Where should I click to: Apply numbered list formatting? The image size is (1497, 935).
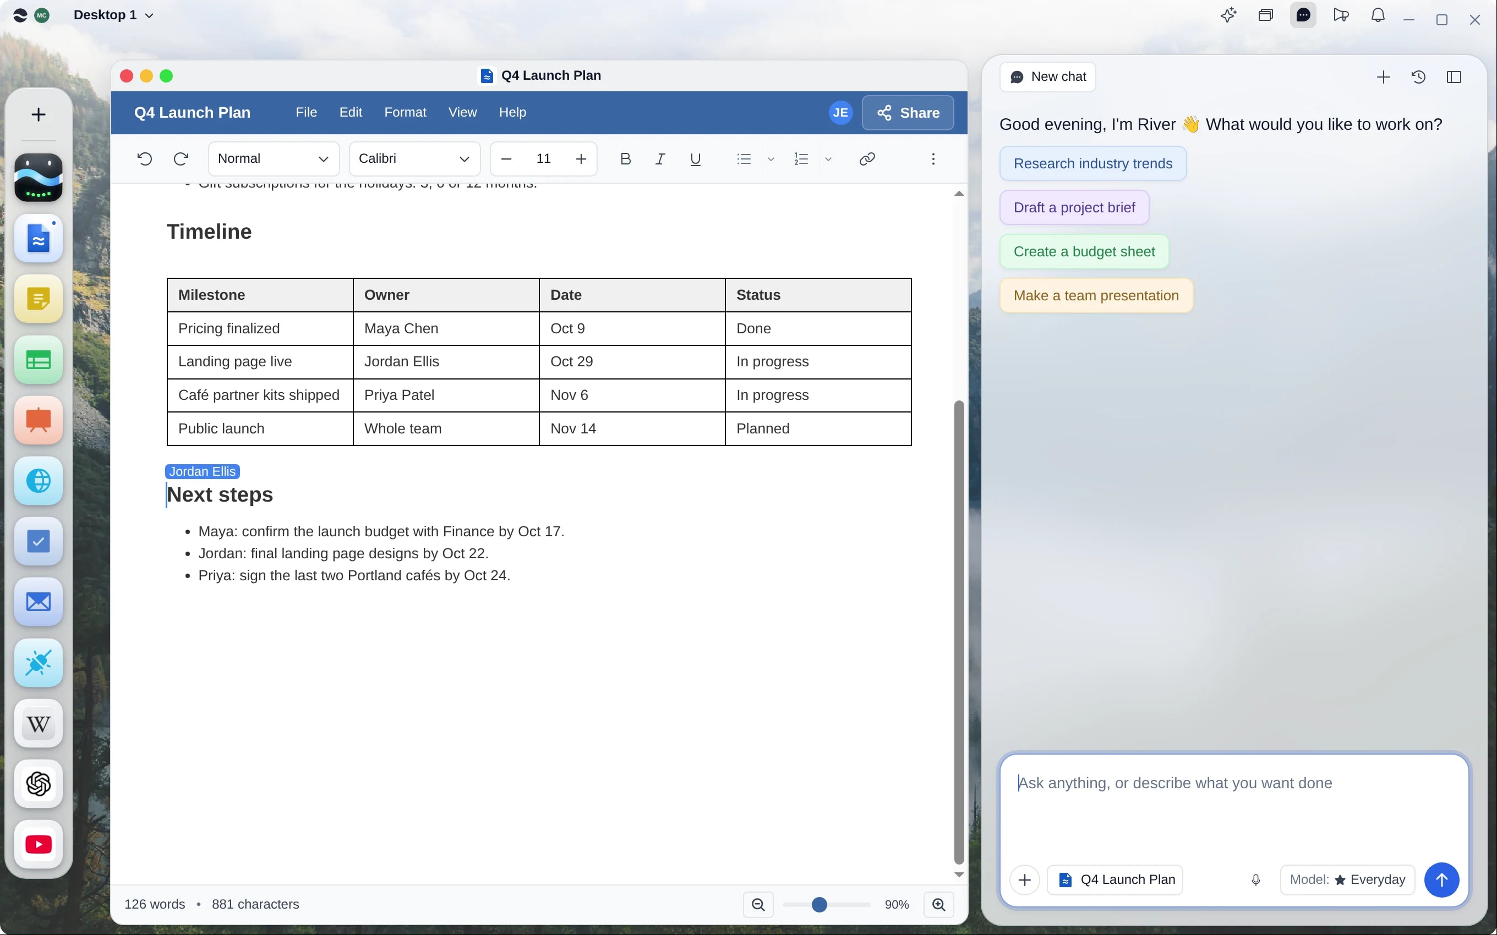coord(801,159)
